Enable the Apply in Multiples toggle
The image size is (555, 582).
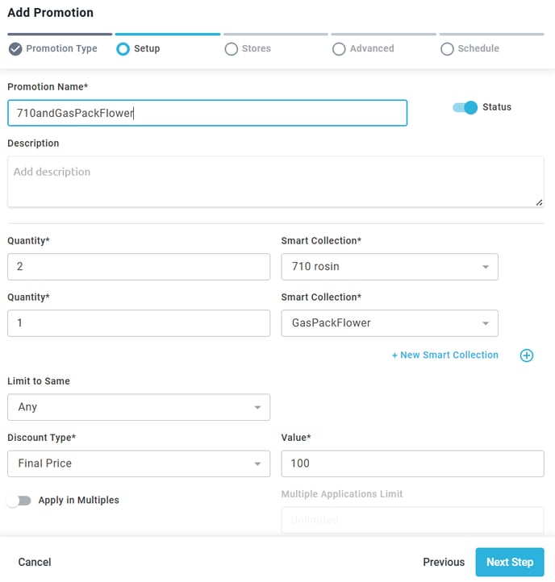point(19,501)
